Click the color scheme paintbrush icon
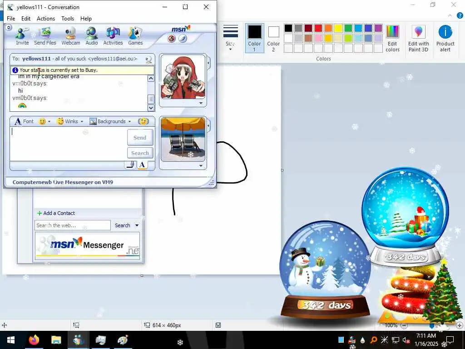This screenshot has width=465, height=349. (x=183, y=38)
